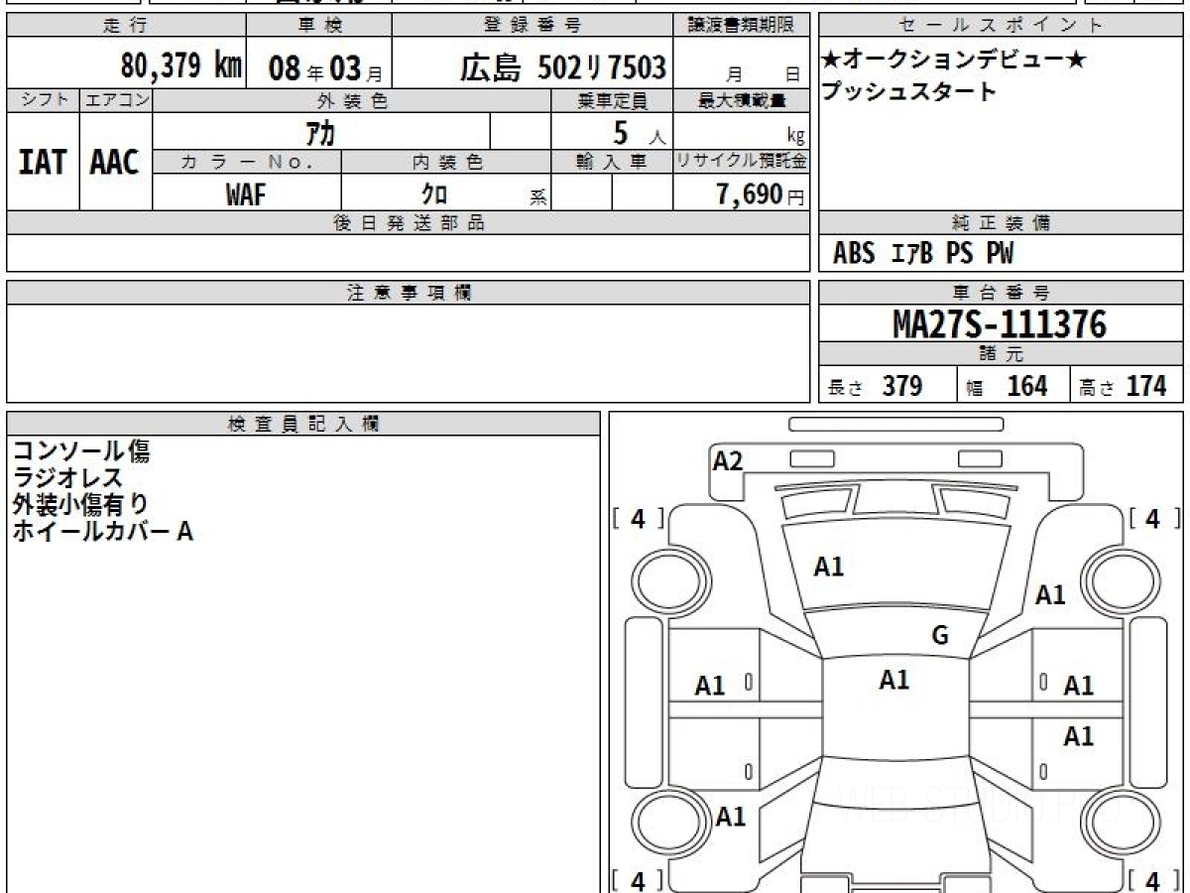Click the 純正装備 section header
The image size is (1190, 893).
pos(1002,223)
